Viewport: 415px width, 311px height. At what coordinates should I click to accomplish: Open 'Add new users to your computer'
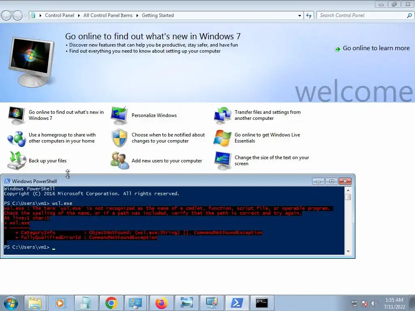(167, 161)
